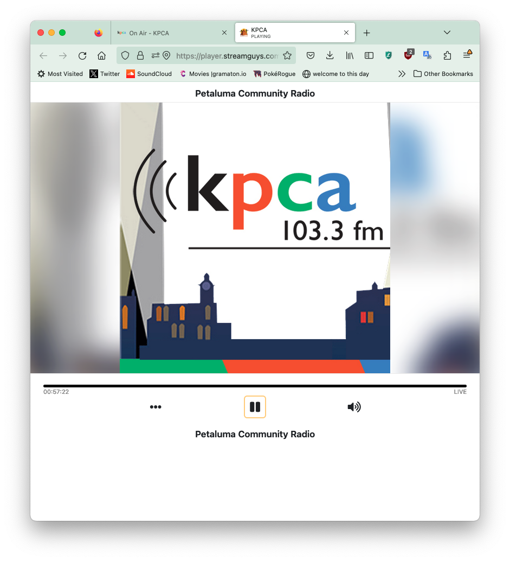The width and height of the screenshot is (510, 561).
Task: Click the KPCA 103.3 fm artwork
Action: point(255,238)
